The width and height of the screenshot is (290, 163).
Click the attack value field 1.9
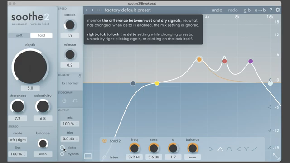tap(70, 35)
